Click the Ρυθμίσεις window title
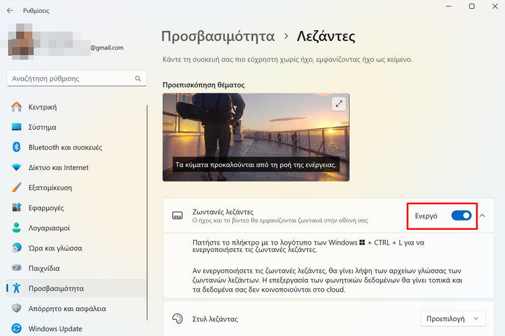The height and width of the screenshot is (336, 505). point(36,11)
